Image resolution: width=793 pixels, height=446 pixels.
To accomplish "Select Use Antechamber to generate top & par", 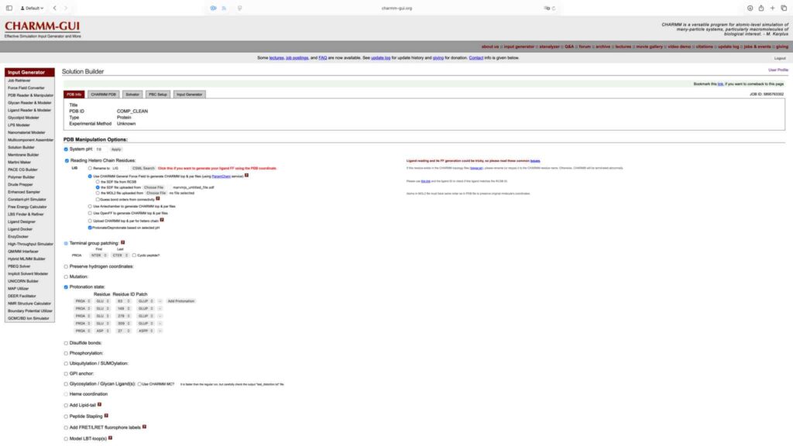I will [90, 206].
